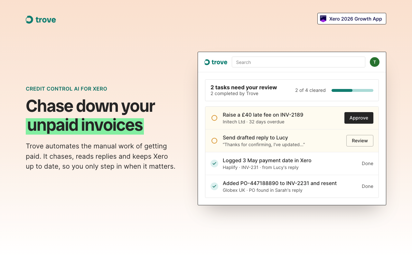Click Done status on the Logged 3 May row
This screenshot has height=257, width=412.
click(x=368, y=164)
